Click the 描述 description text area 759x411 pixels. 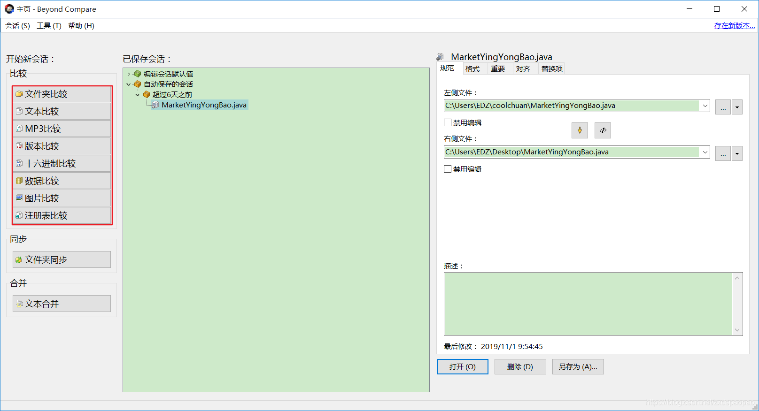(x=588, y=304)
